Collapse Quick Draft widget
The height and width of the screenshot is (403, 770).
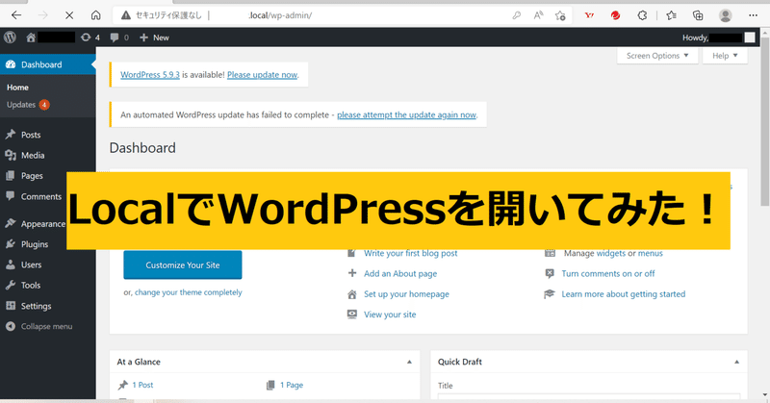(x=736, y=362)
